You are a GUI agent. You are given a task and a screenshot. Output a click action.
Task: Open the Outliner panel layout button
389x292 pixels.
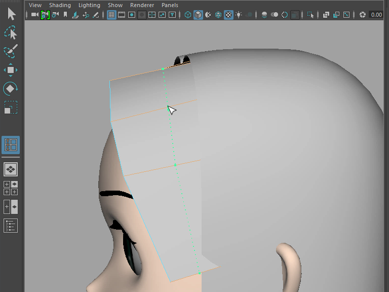coord(11,226)
